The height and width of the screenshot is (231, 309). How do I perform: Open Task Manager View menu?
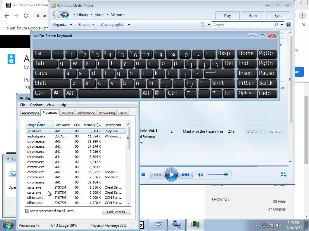[50, 105]
